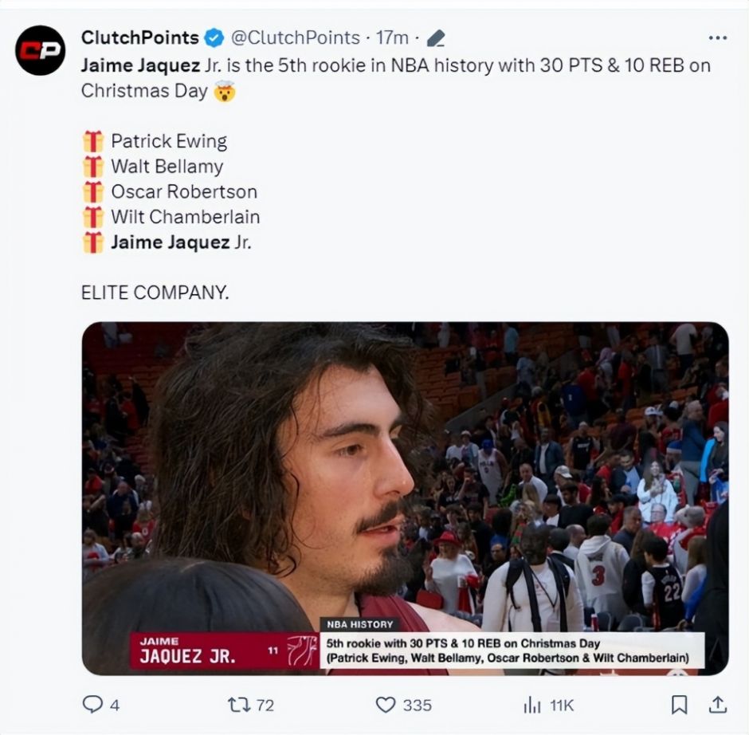
Task: Reply using the comment bubble icon
Action: click(x=92, y=705)
